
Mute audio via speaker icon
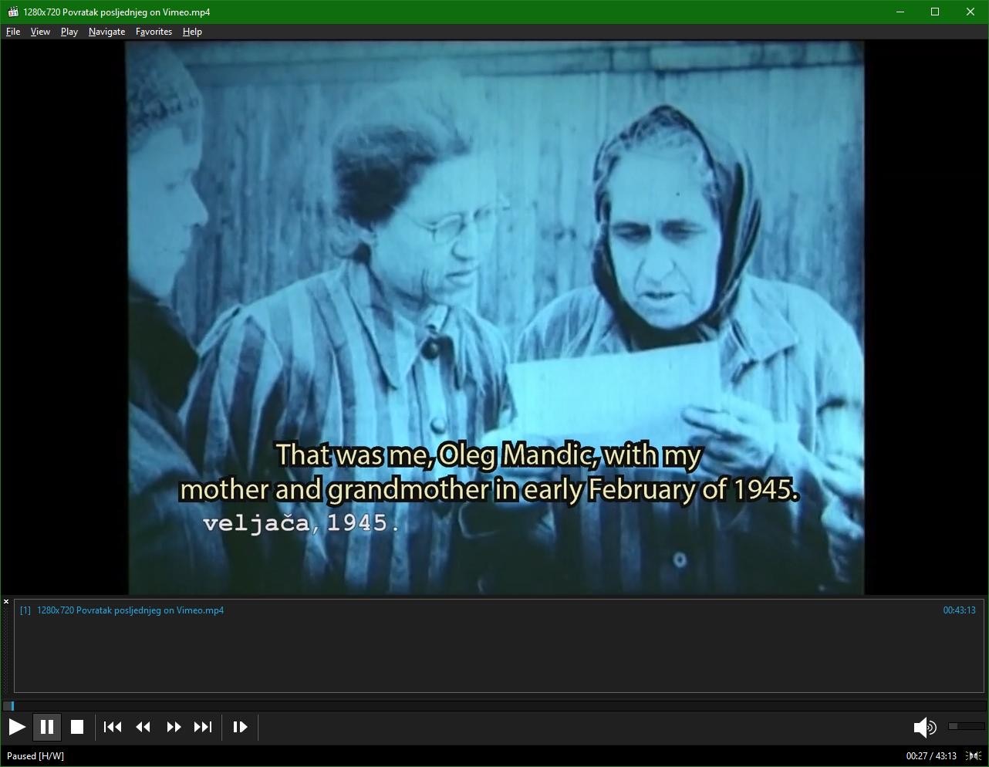[x=924, y=727]
